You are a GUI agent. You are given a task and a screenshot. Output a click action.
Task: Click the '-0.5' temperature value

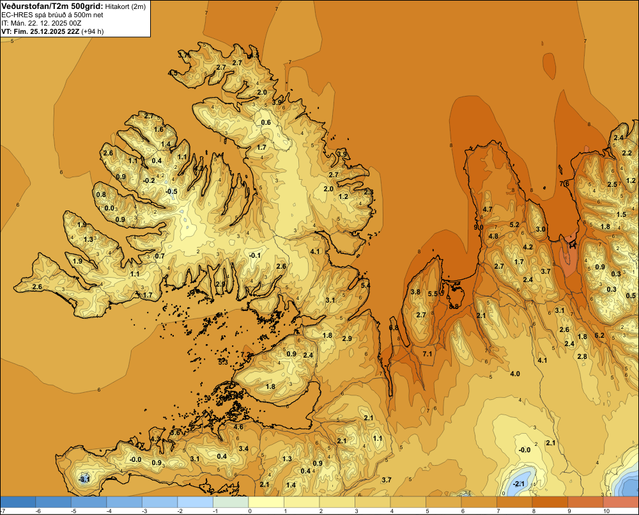pos(171,191)
